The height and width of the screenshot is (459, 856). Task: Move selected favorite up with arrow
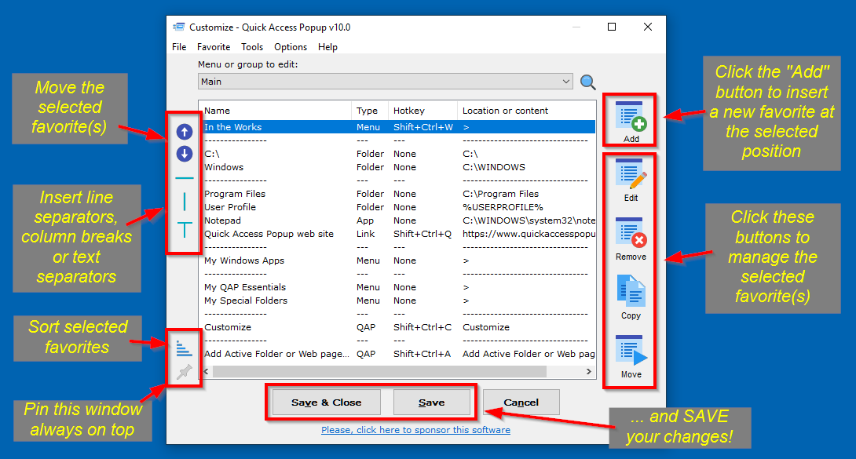tap(184, 132)
